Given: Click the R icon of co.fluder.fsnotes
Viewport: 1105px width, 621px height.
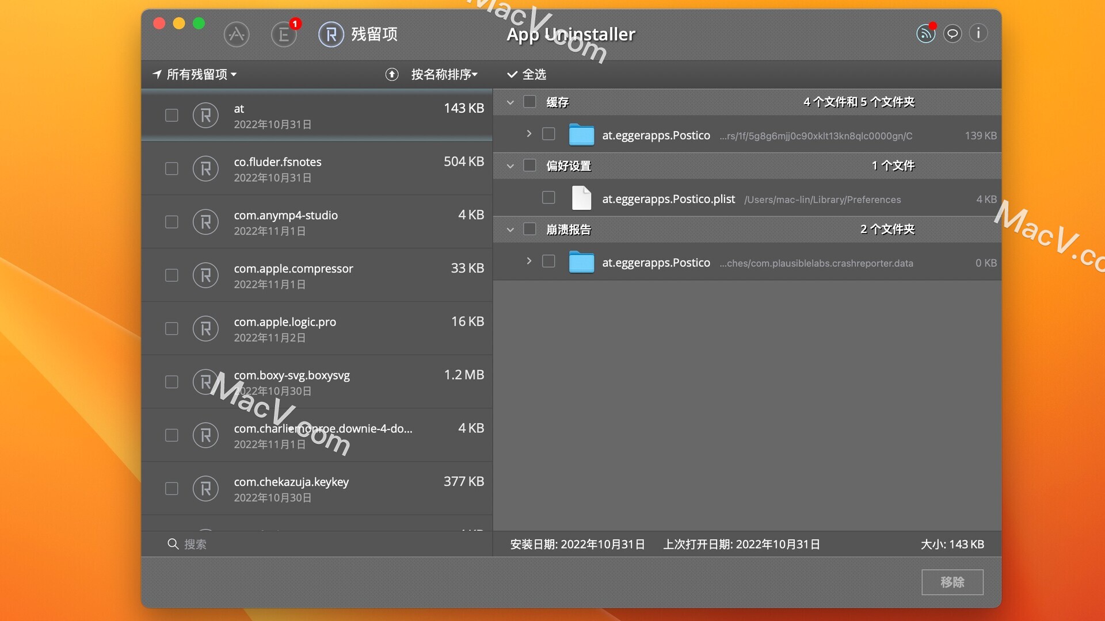Looking at the screenshot, I should point(205,169).
